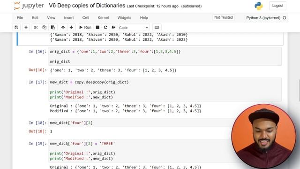Click the Not Trusted button
Image resolution: width=300 pixels, height=169 pixels.
pyautogui.click(x=224, y=17)
